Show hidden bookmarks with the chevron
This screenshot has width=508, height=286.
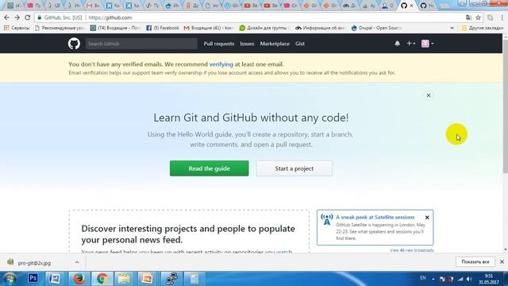coord(452,28)
